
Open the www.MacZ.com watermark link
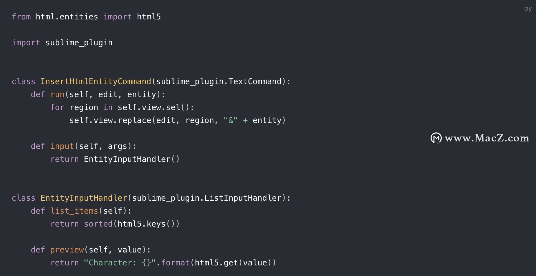pyautogui.click(x=487, y=138)
